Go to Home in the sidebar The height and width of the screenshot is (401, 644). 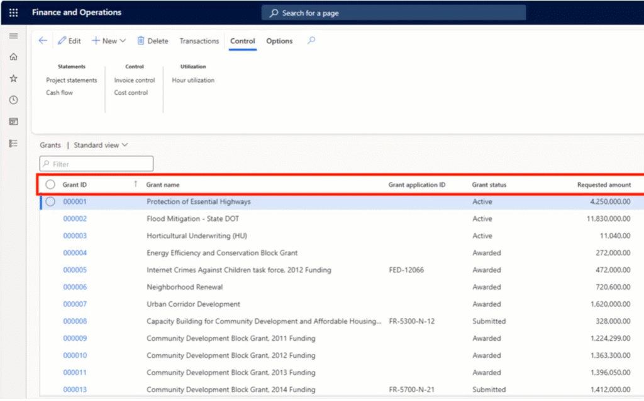tap(13, 57)
